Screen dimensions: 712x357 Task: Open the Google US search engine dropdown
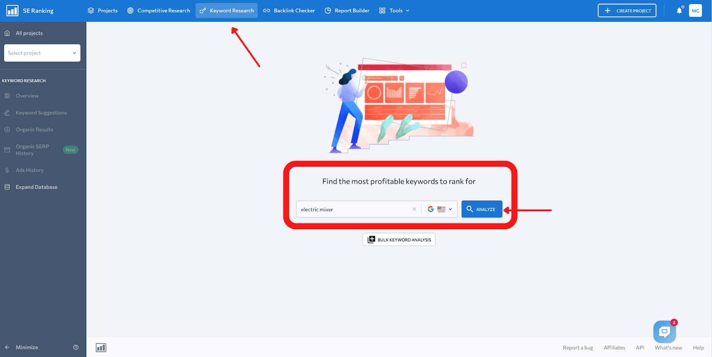point(440,209)
